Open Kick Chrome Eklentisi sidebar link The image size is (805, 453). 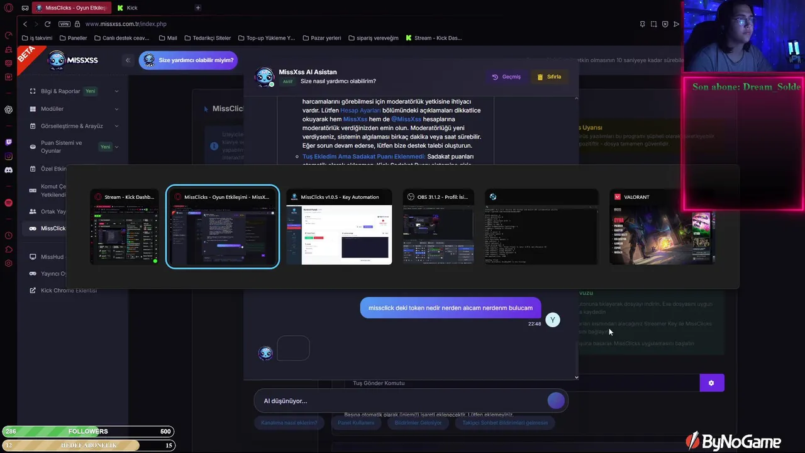[x=64, y=291]
